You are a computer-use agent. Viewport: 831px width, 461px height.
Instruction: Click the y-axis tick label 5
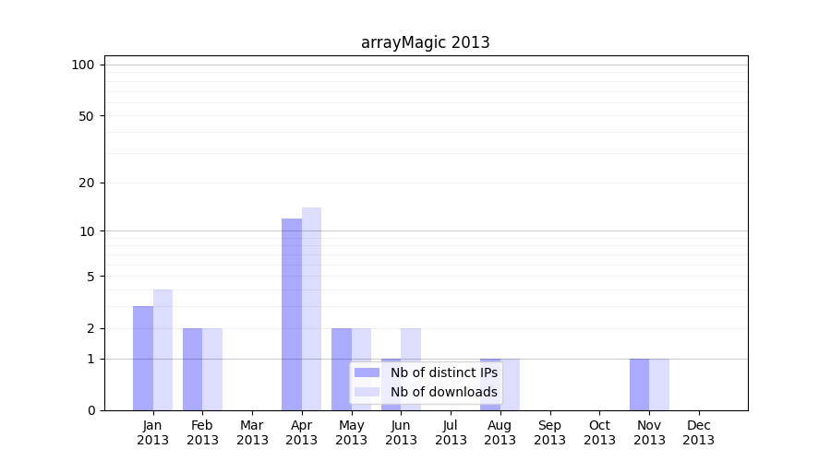coord(90,277)
